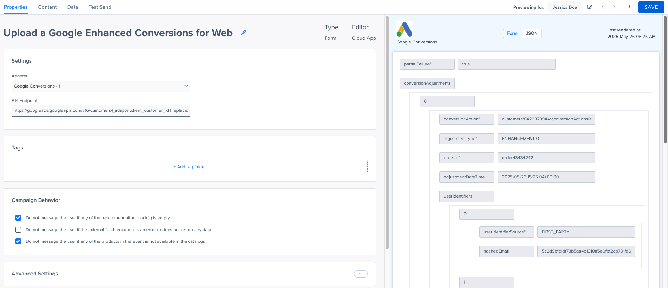The height and width of the screenshot is (288, 668).
Task: Click userIdentifiers index 1 field
Action: pos(486,282)
